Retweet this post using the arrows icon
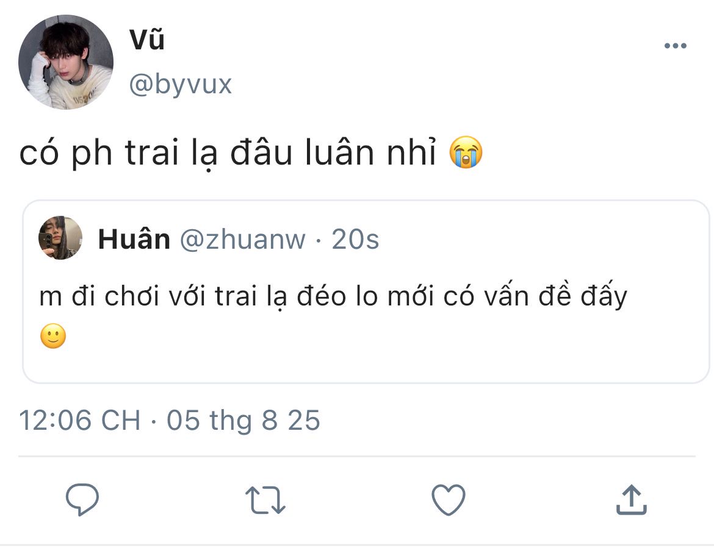Viewport: 714px width, 556px height. point(265,500)
